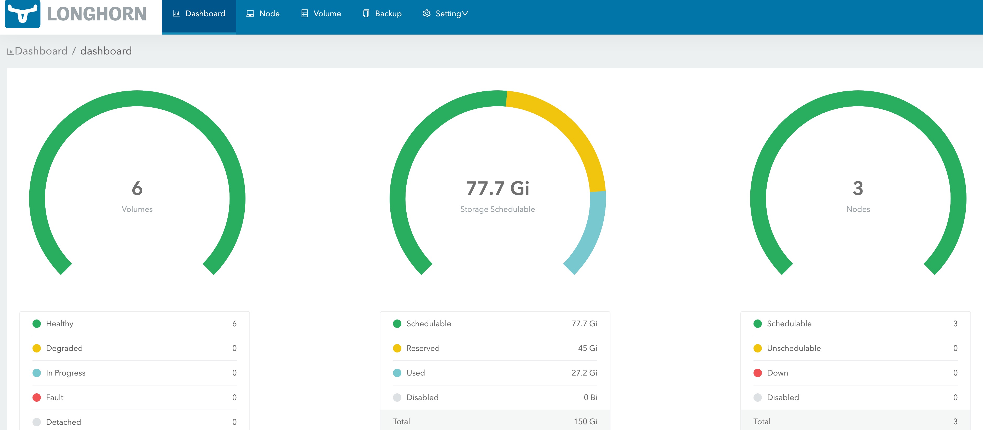This screenshot has height=430, width=983.
Task: Click the green Healthy status dot
Action: (x=37, y=324)
